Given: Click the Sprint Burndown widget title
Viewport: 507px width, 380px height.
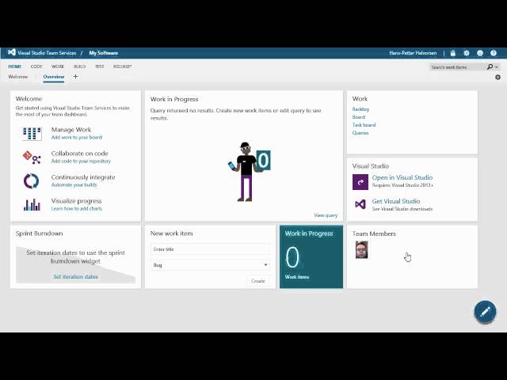Looking at the screenshot, I should coord(39,234).
